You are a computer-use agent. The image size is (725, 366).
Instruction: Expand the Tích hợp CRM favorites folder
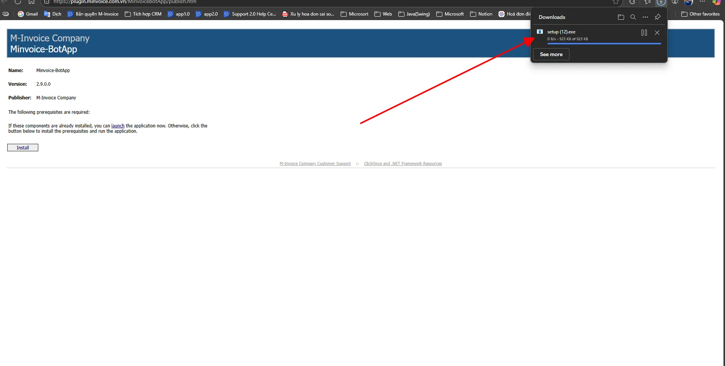click(143, 14)
